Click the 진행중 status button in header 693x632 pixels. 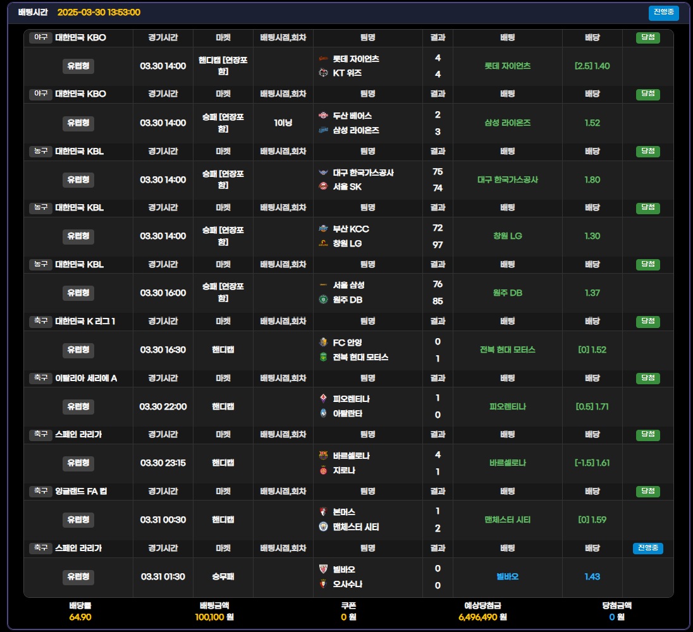663,13
